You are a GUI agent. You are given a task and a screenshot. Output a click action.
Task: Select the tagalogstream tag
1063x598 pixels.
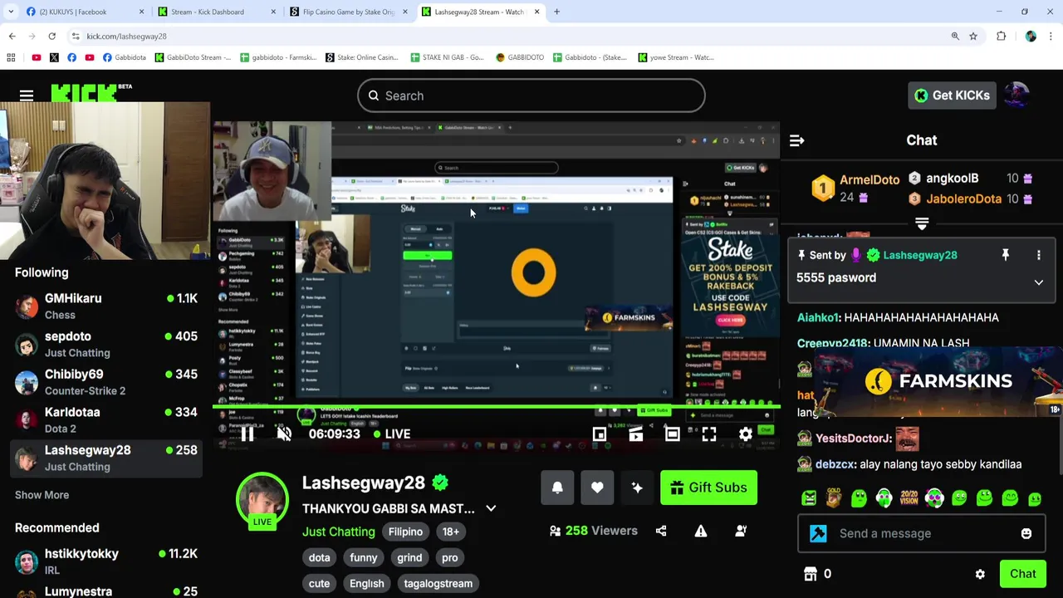click(438, 583)
